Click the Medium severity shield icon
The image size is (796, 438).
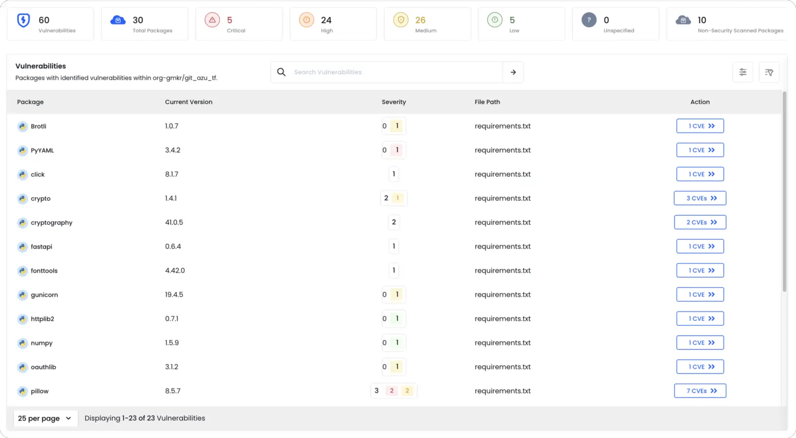(x=401, y=20)
